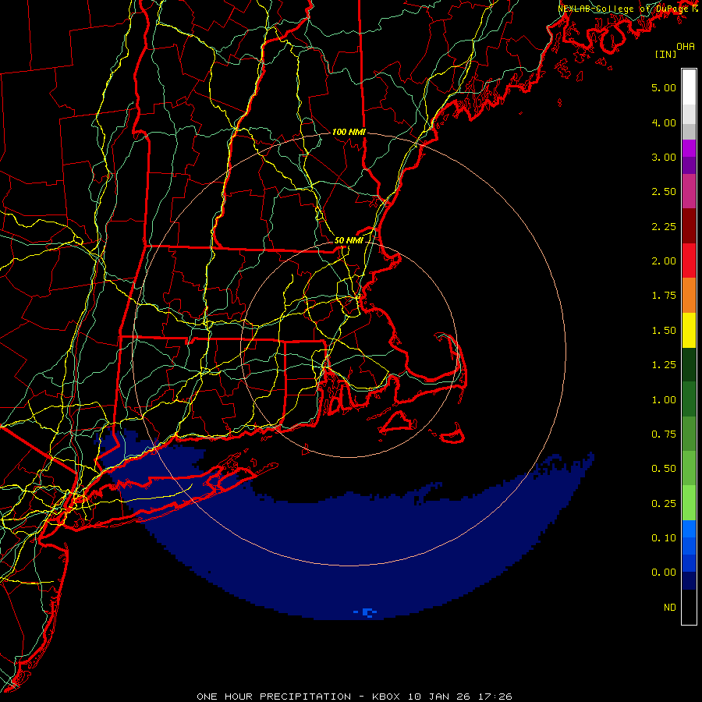Select the 1.75 legend value

point(664,296)
